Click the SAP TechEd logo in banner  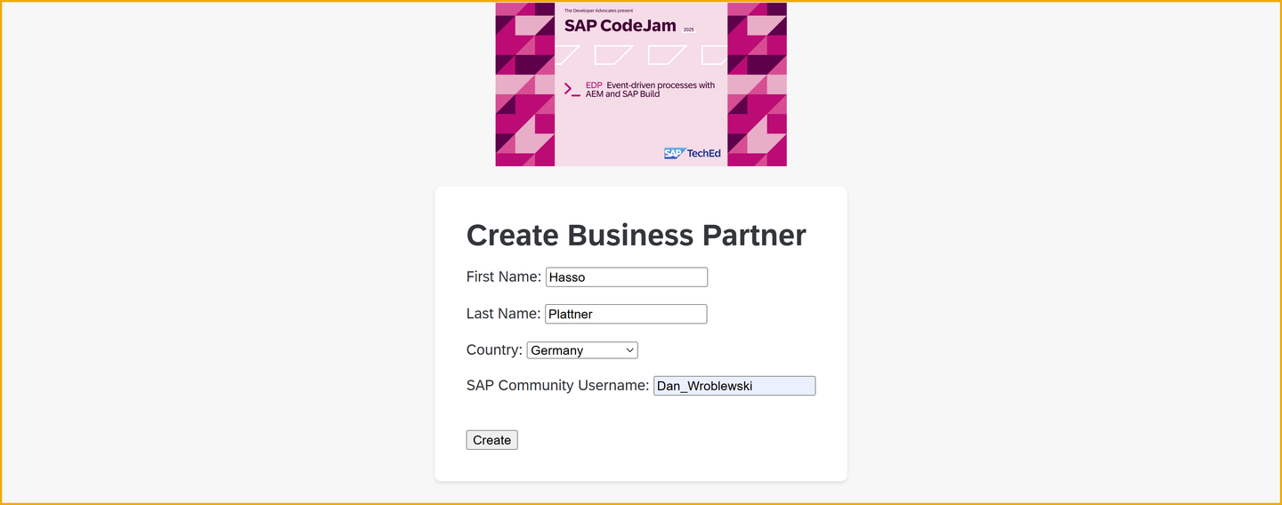pyautogui.click(x=693, y=154)
